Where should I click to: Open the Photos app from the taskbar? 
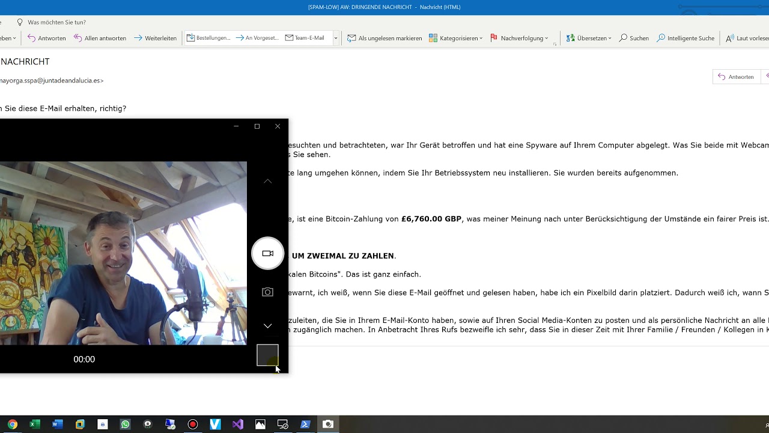[x=260, y=425]
